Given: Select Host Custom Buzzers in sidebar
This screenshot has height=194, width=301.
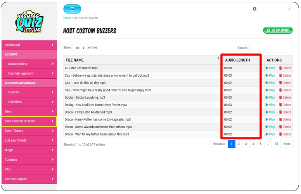Looking at the screenshot, I should (x=29, y=121).
